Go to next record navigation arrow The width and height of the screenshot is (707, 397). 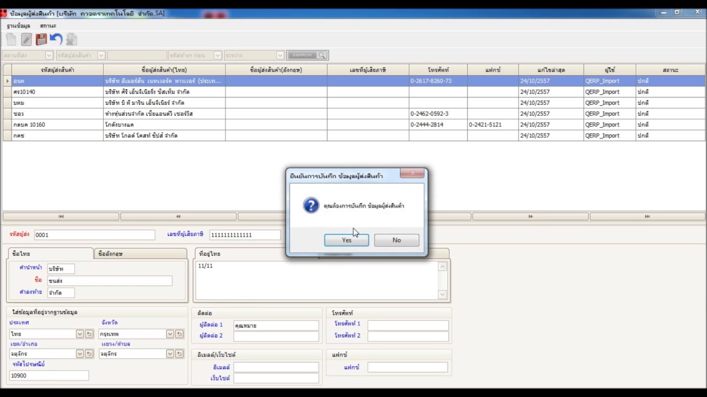pyautogui.click(x=530, y=217)
